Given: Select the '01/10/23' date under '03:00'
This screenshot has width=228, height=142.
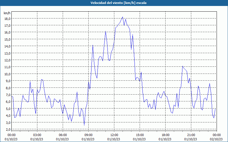Looking at the screenshot, I should [37, 139].
